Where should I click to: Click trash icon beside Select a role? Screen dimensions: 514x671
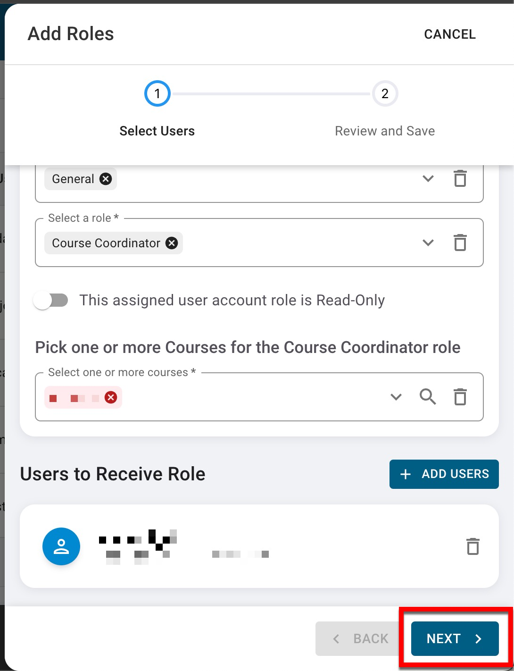(x=460, y=243)
